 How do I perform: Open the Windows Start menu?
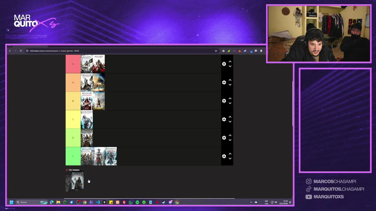click(11, 202)
